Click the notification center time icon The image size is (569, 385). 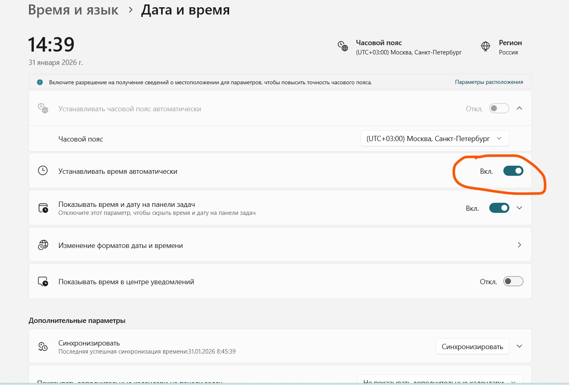(x=43, y=281)
